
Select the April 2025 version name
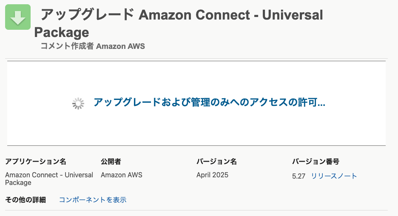212,175
